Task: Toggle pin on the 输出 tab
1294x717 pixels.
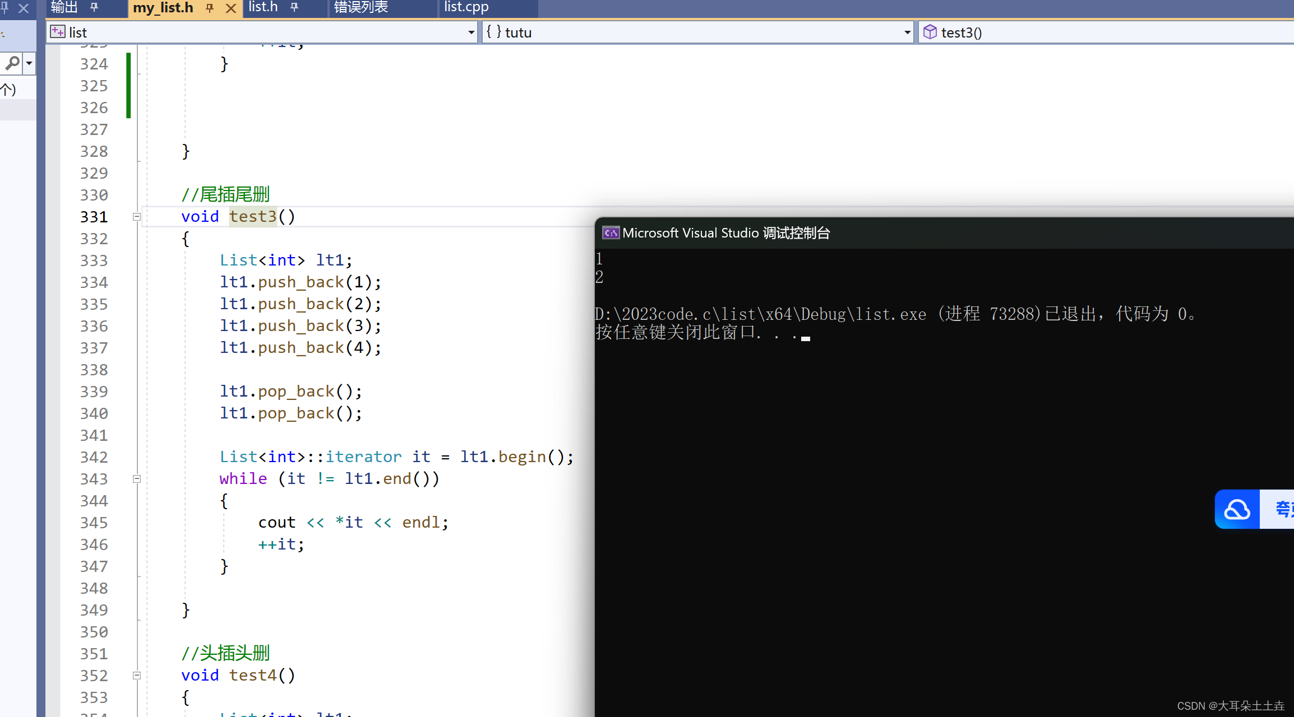Action: coord(94,7)
